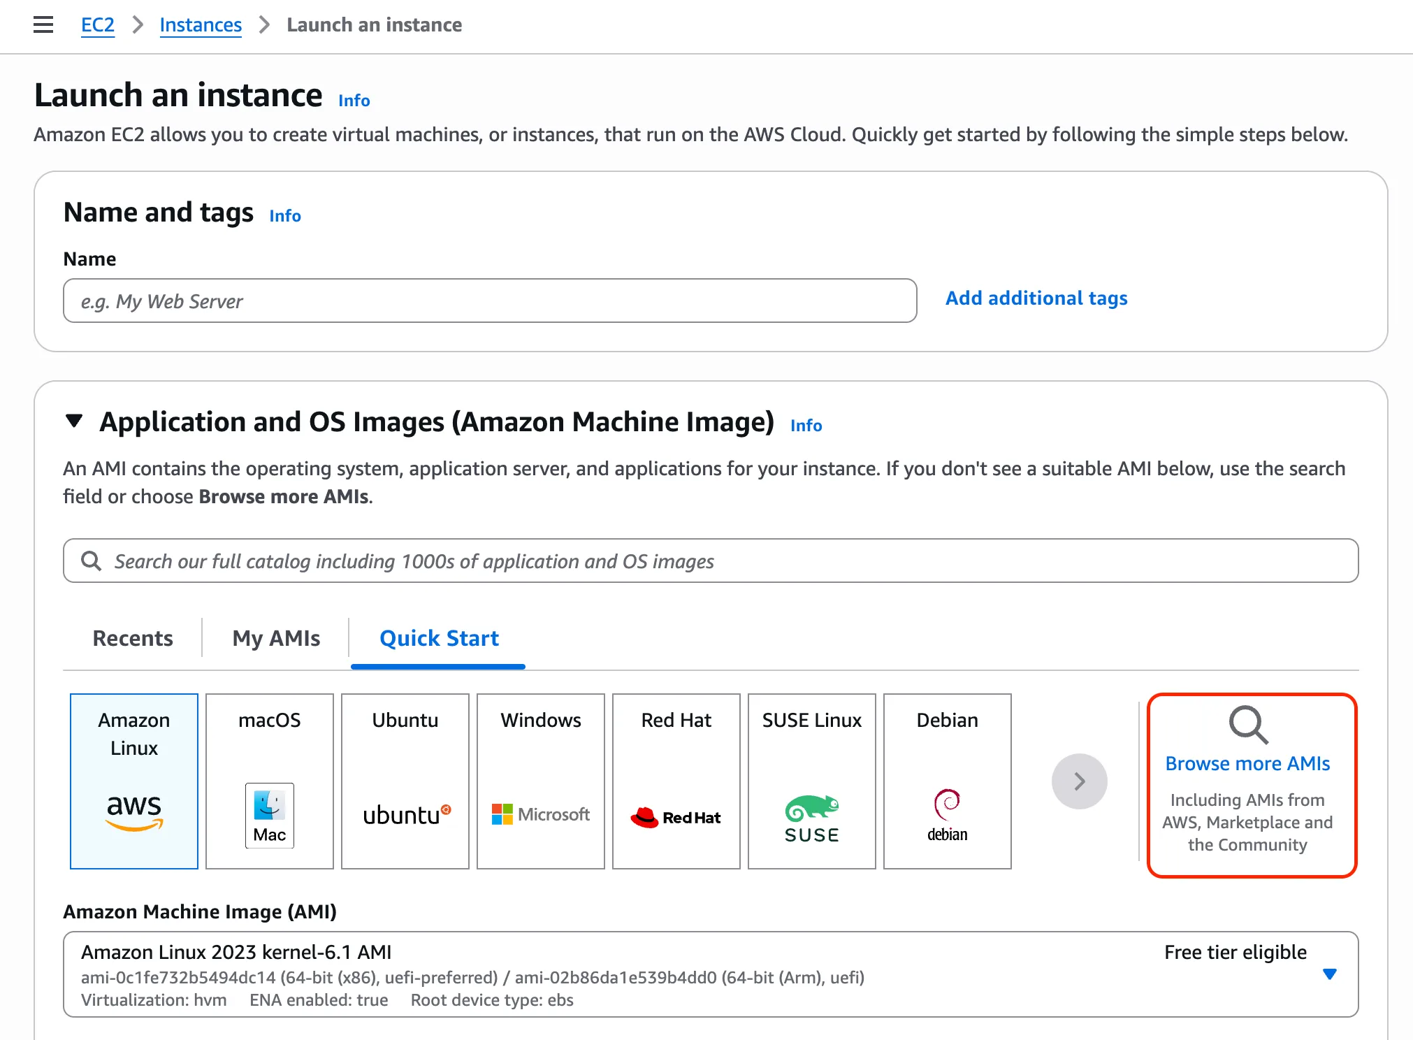Open the hamburger navigation menu
Image resolution: width=1413 pixels, height=1040 pixels.
tap(43, 25)
